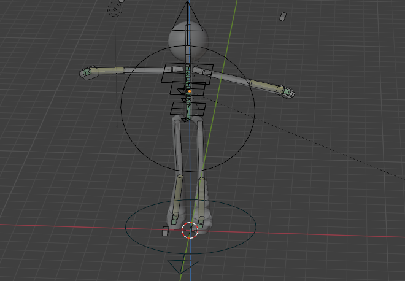Image resolution: width=405 pixels, height=281 pixels.
Task: Select the large circular torso control widget
Action: [x=188, y=109]
